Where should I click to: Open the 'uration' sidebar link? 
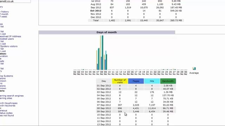4,56
